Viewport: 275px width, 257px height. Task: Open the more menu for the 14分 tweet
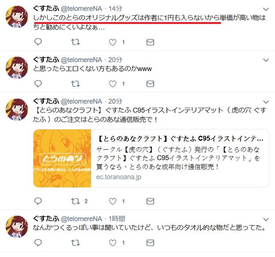pos(266,9)
